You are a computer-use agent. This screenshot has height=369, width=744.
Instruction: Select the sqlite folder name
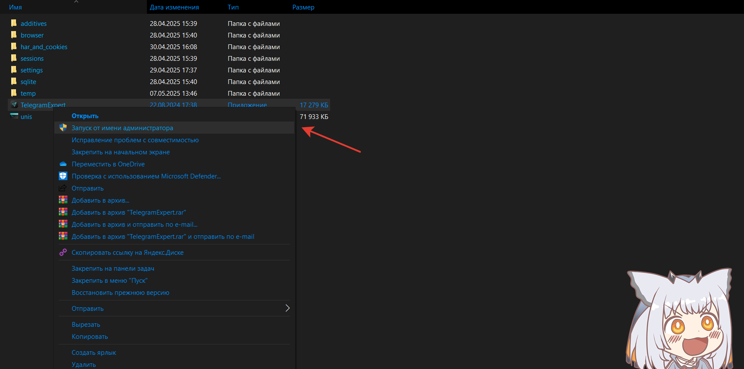coord(29,82)
